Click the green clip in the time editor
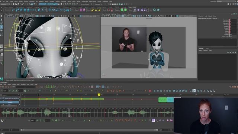Viewport: 238px width, 134px height. [x=163, y=100]
